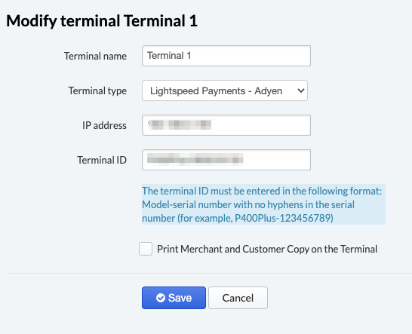
Task: Click the Print Merchant and Customer Copy label
Action: [x=267, y=249]
